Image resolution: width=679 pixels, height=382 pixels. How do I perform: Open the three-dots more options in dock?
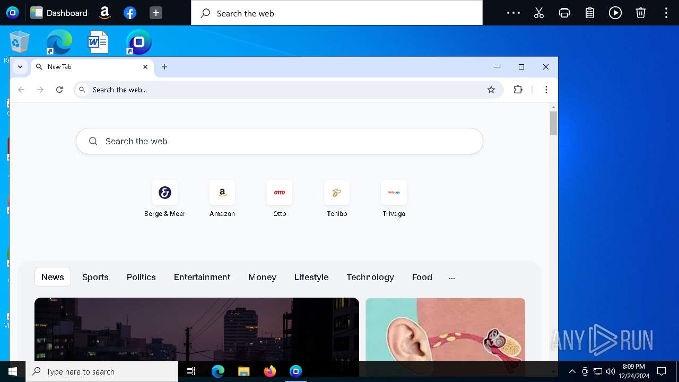tap(513, 13)
